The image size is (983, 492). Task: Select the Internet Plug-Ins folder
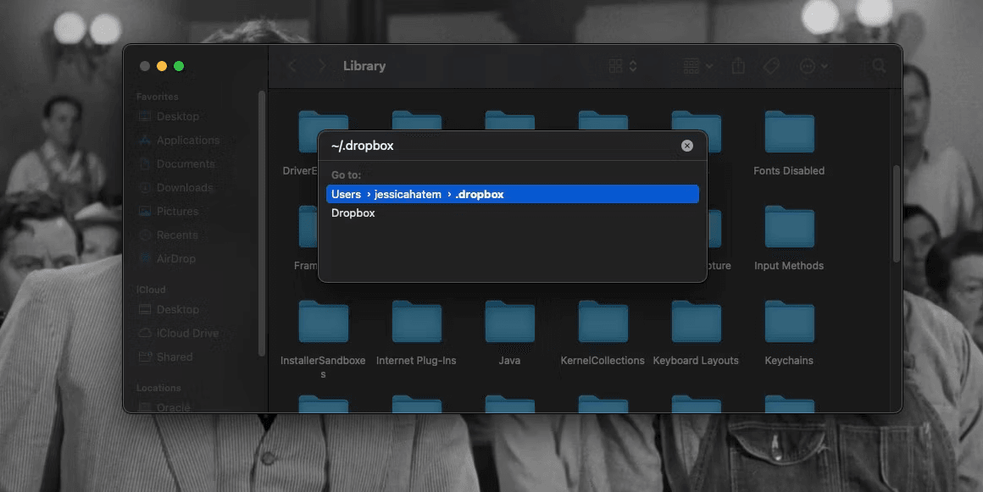tap(416, 333)
